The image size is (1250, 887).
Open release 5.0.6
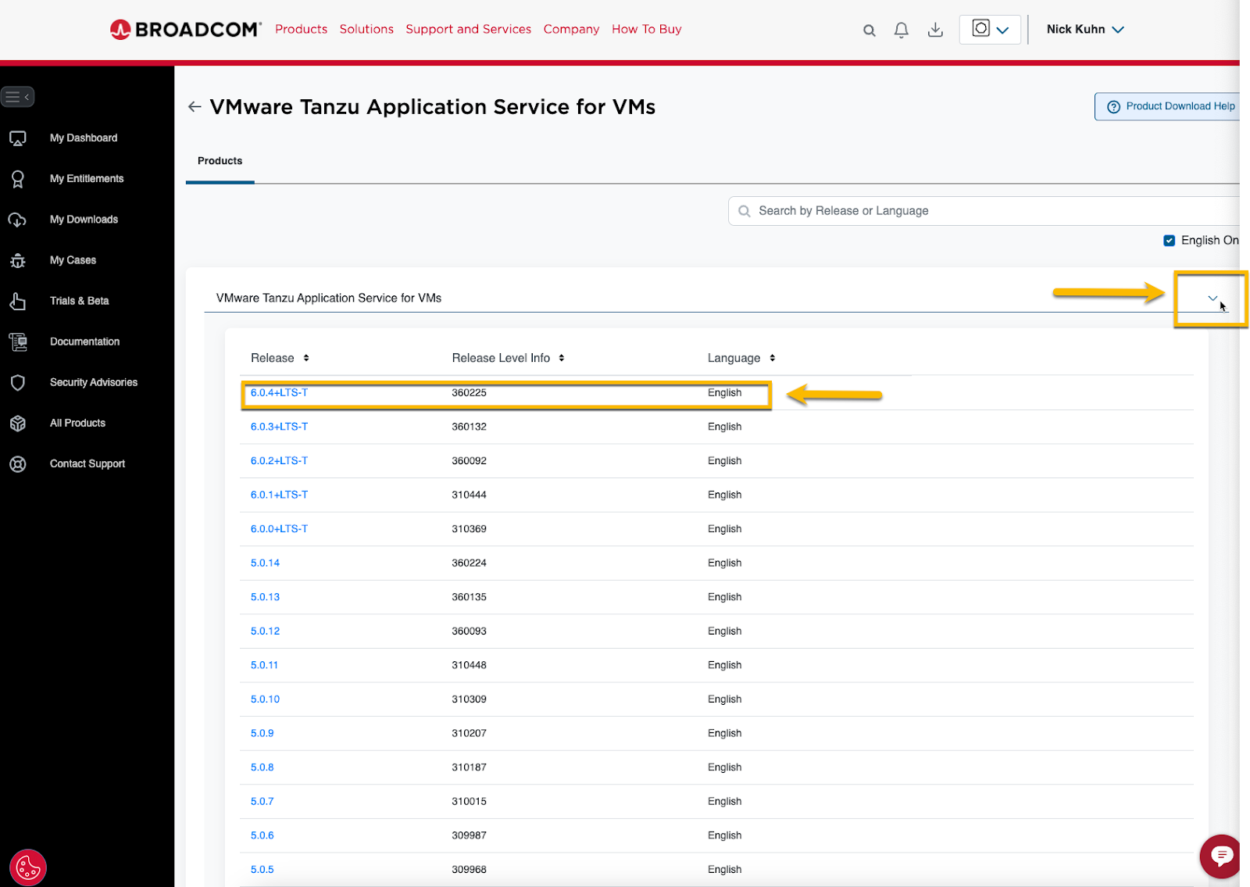tap(262, 835)
